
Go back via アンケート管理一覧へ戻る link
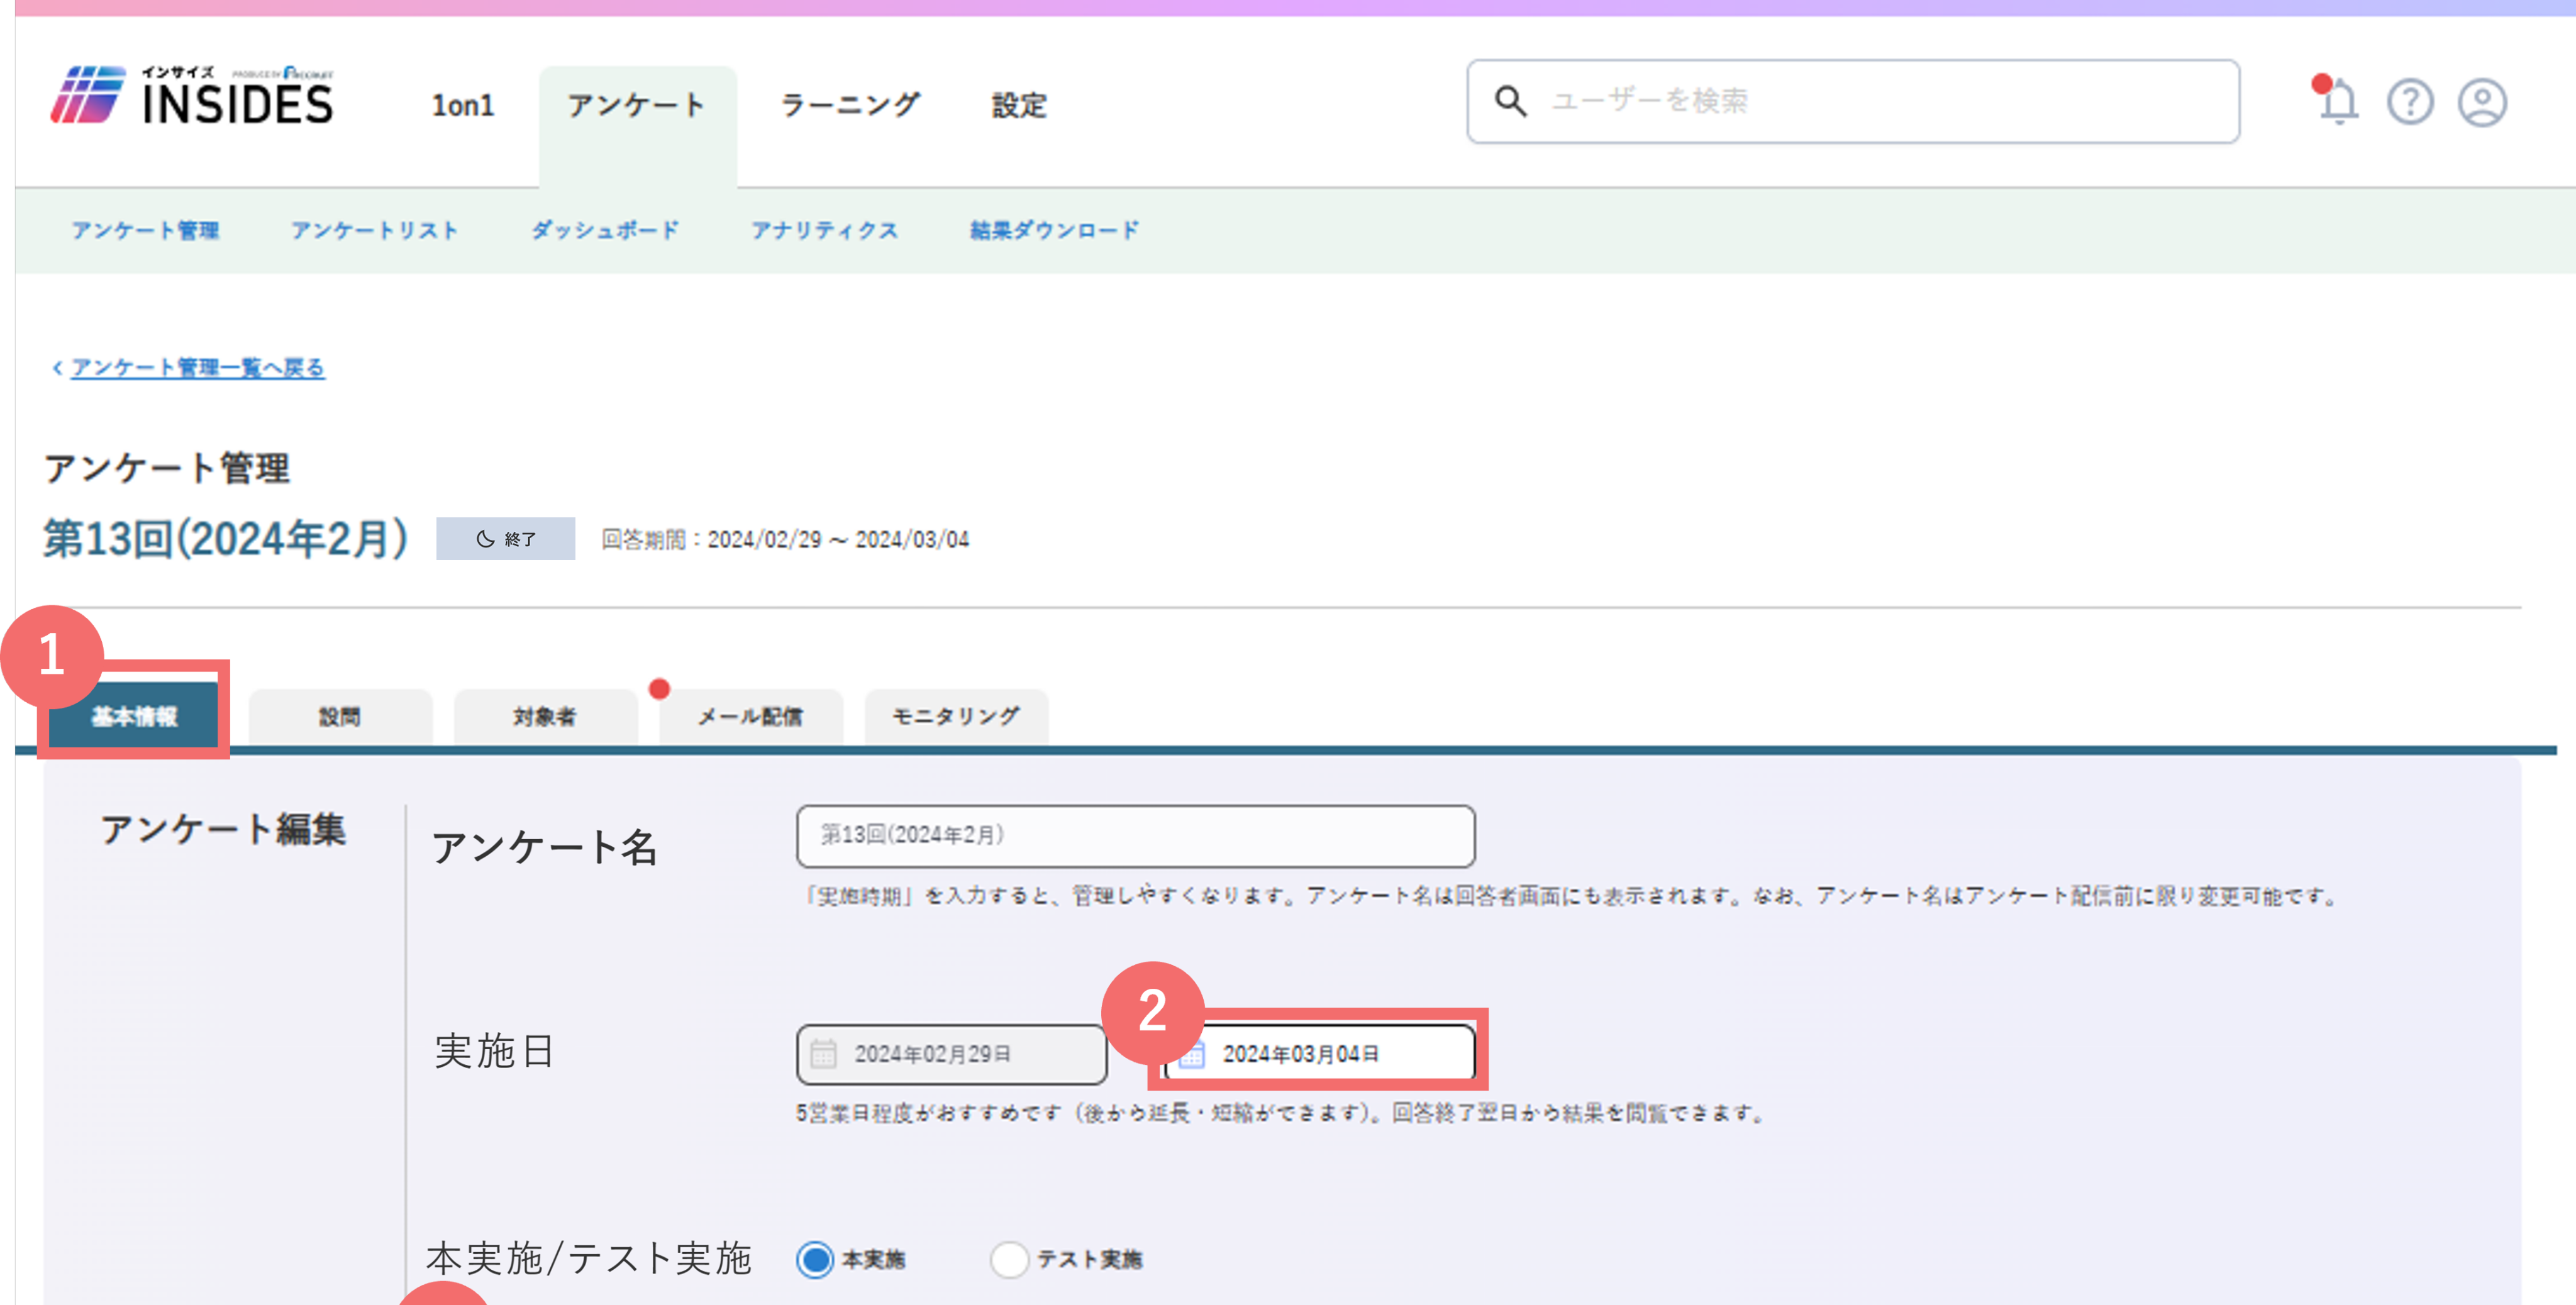[197, 368]
